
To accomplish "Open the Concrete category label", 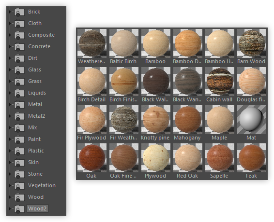I will [x=39, y=46].
